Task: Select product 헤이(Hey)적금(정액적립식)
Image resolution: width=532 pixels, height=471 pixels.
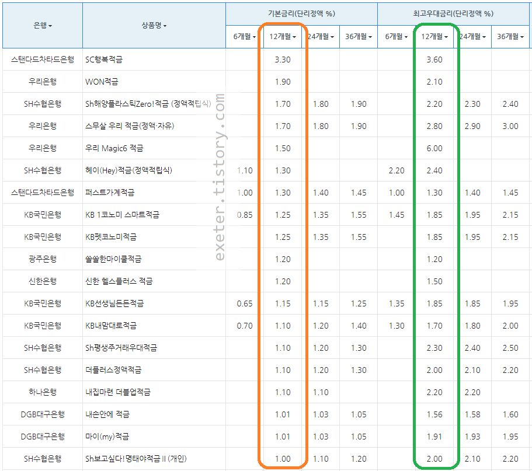Action: pos(128,170)
